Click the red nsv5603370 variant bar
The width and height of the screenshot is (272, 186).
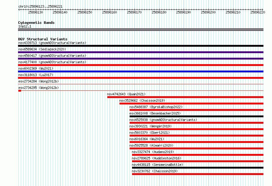(197, 136)
